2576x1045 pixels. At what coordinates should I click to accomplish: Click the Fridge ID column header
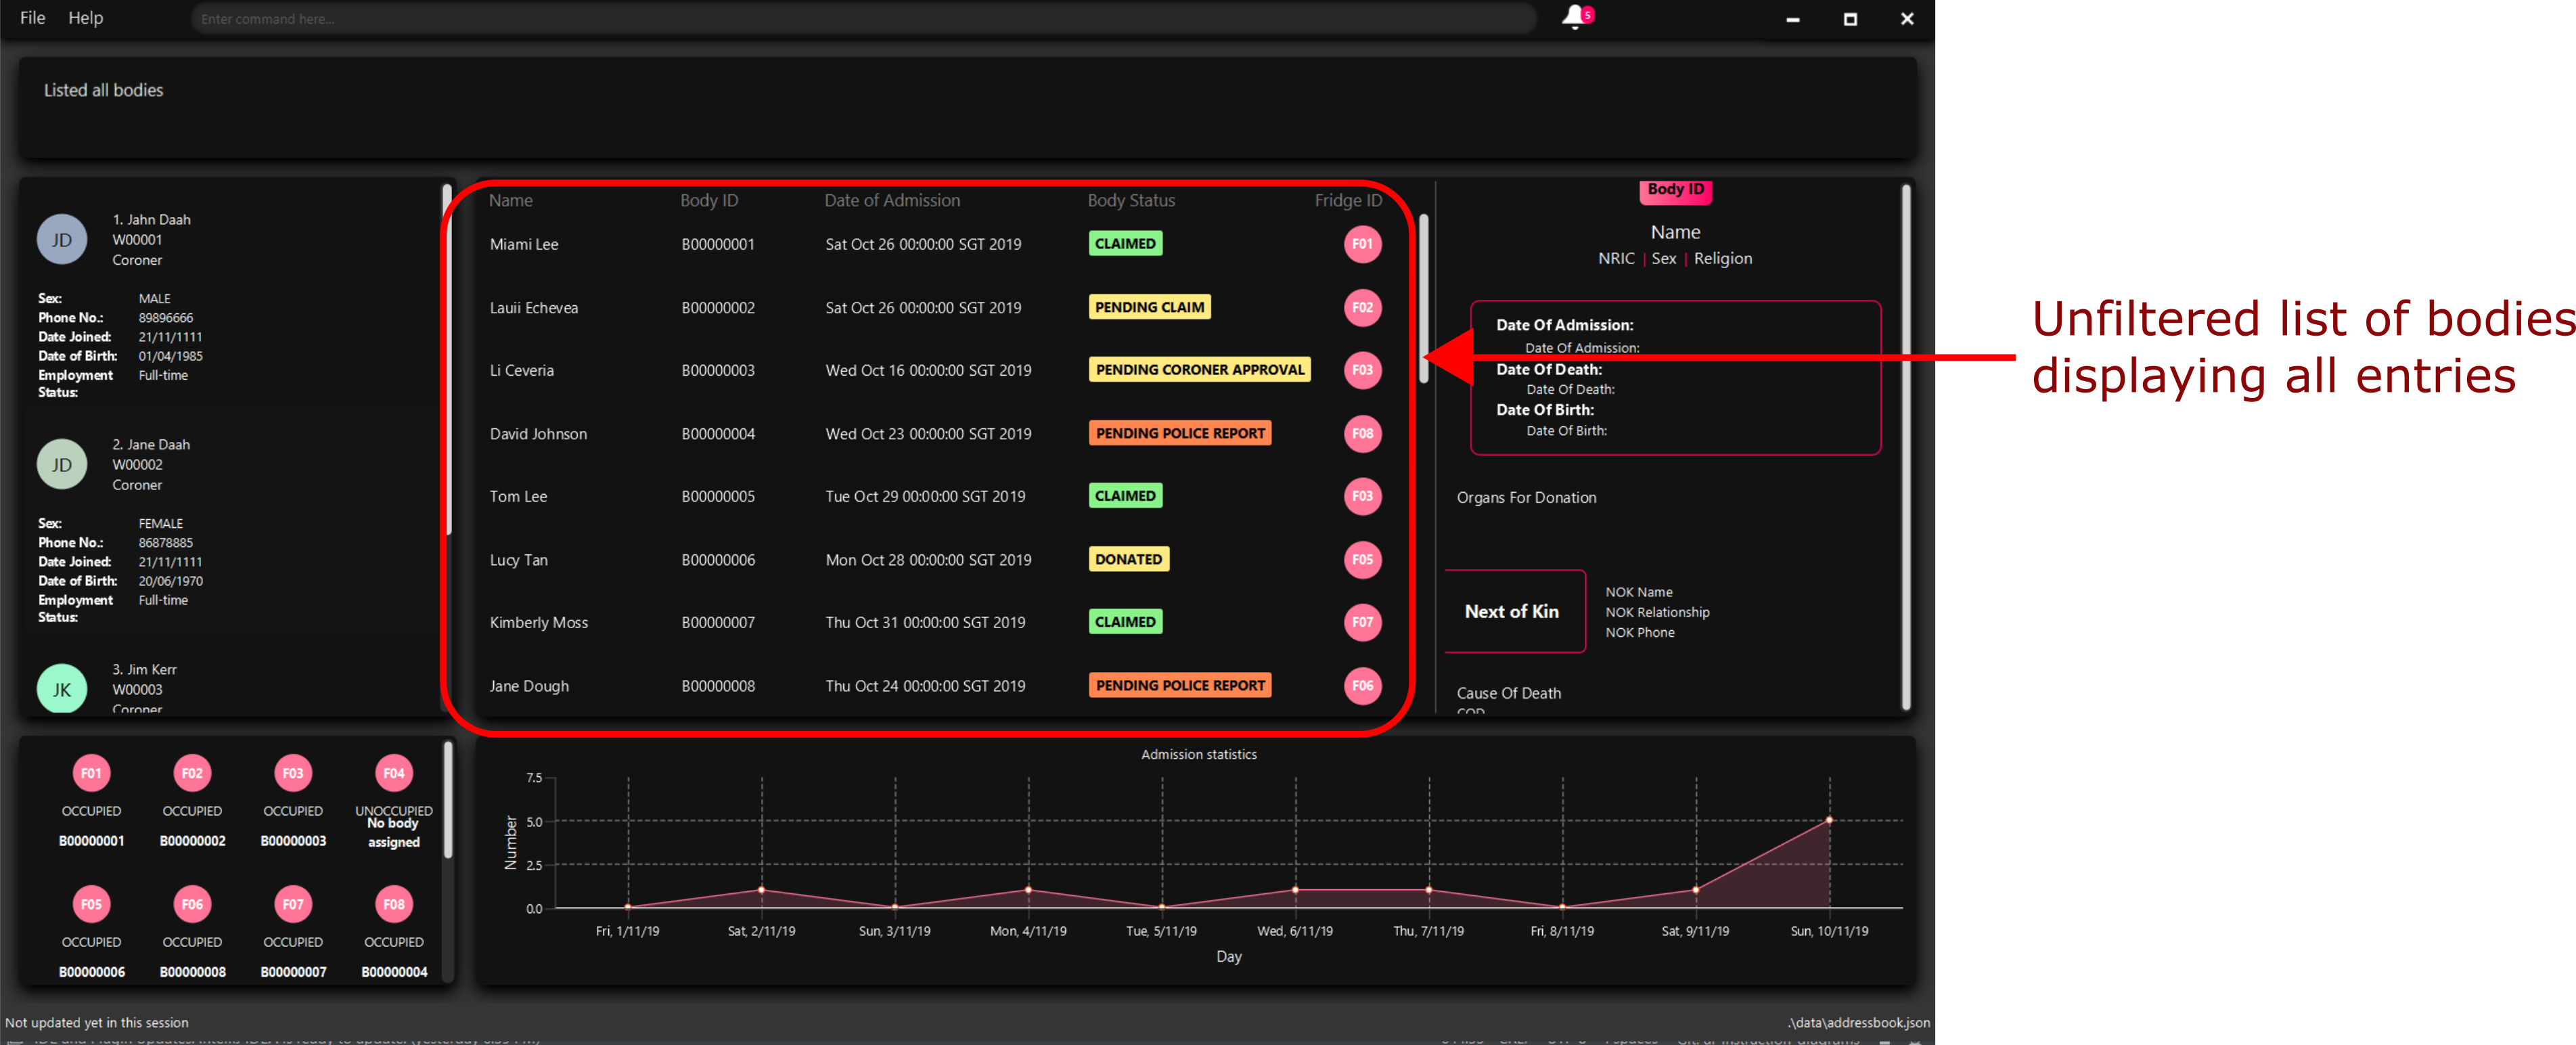coord(1347,200)
